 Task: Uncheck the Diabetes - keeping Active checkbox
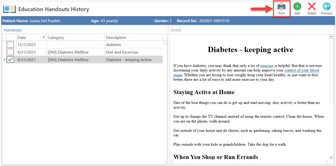point(10,60)
